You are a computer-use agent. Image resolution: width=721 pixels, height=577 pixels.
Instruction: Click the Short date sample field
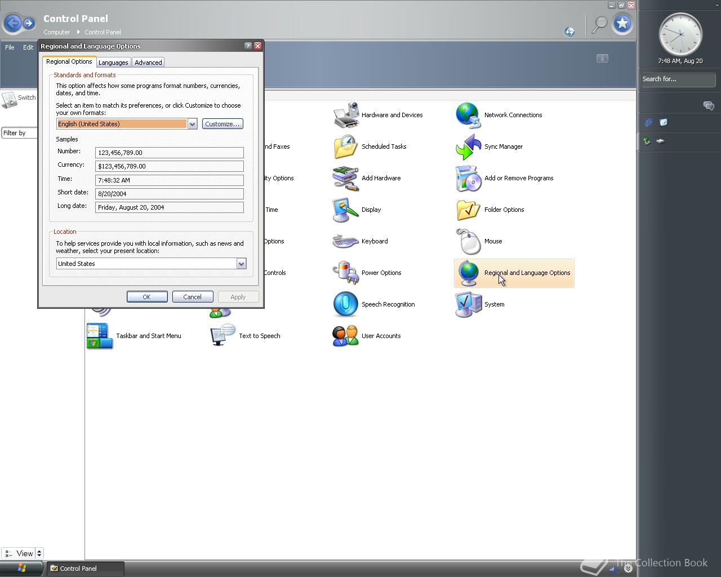(x=170, y=194)
